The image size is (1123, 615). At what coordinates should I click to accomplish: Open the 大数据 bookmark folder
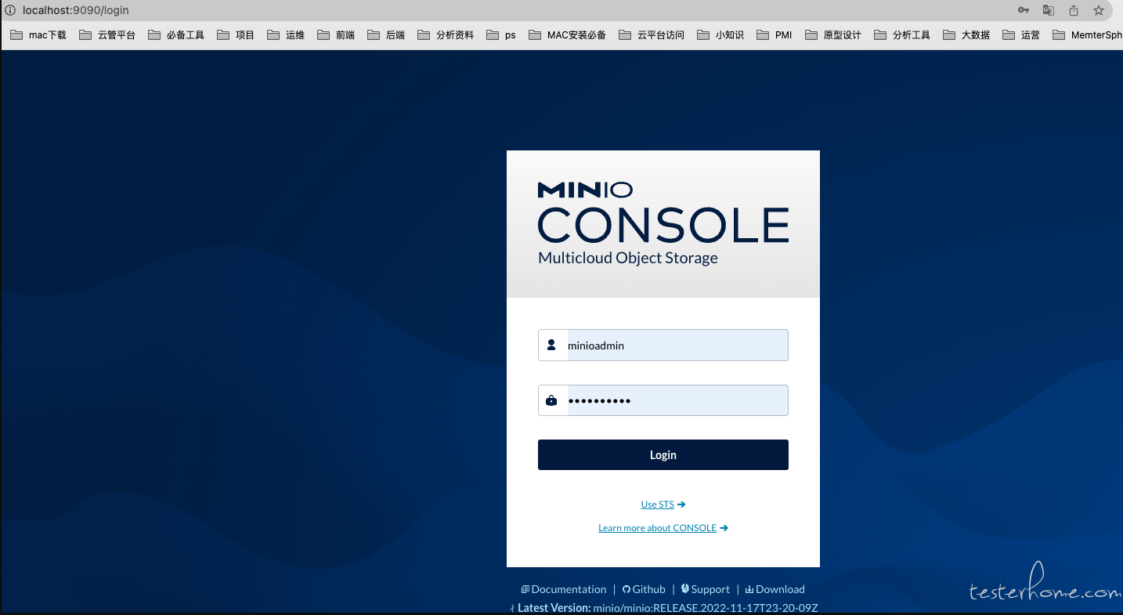pyautogui.click(x=966, y=35)
